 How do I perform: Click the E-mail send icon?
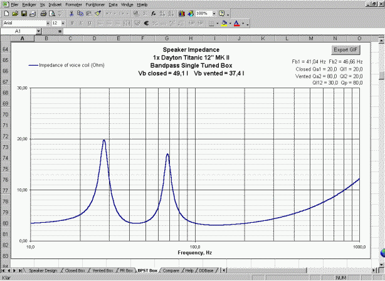pyautogui.click(x=33, y=14)
